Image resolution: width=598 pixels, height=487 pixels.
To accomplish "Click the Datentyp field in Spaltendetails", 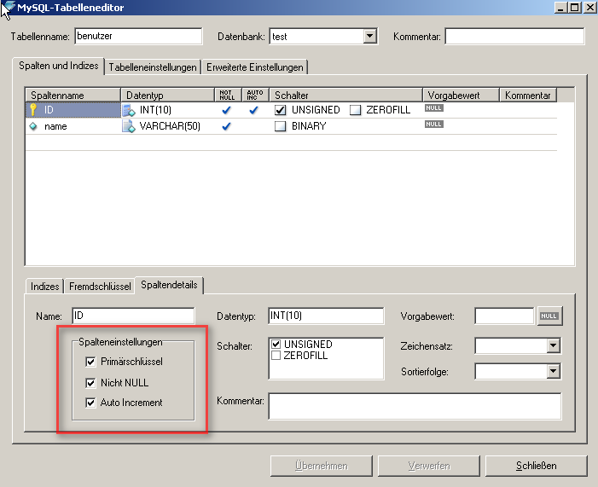I will 326,316.
